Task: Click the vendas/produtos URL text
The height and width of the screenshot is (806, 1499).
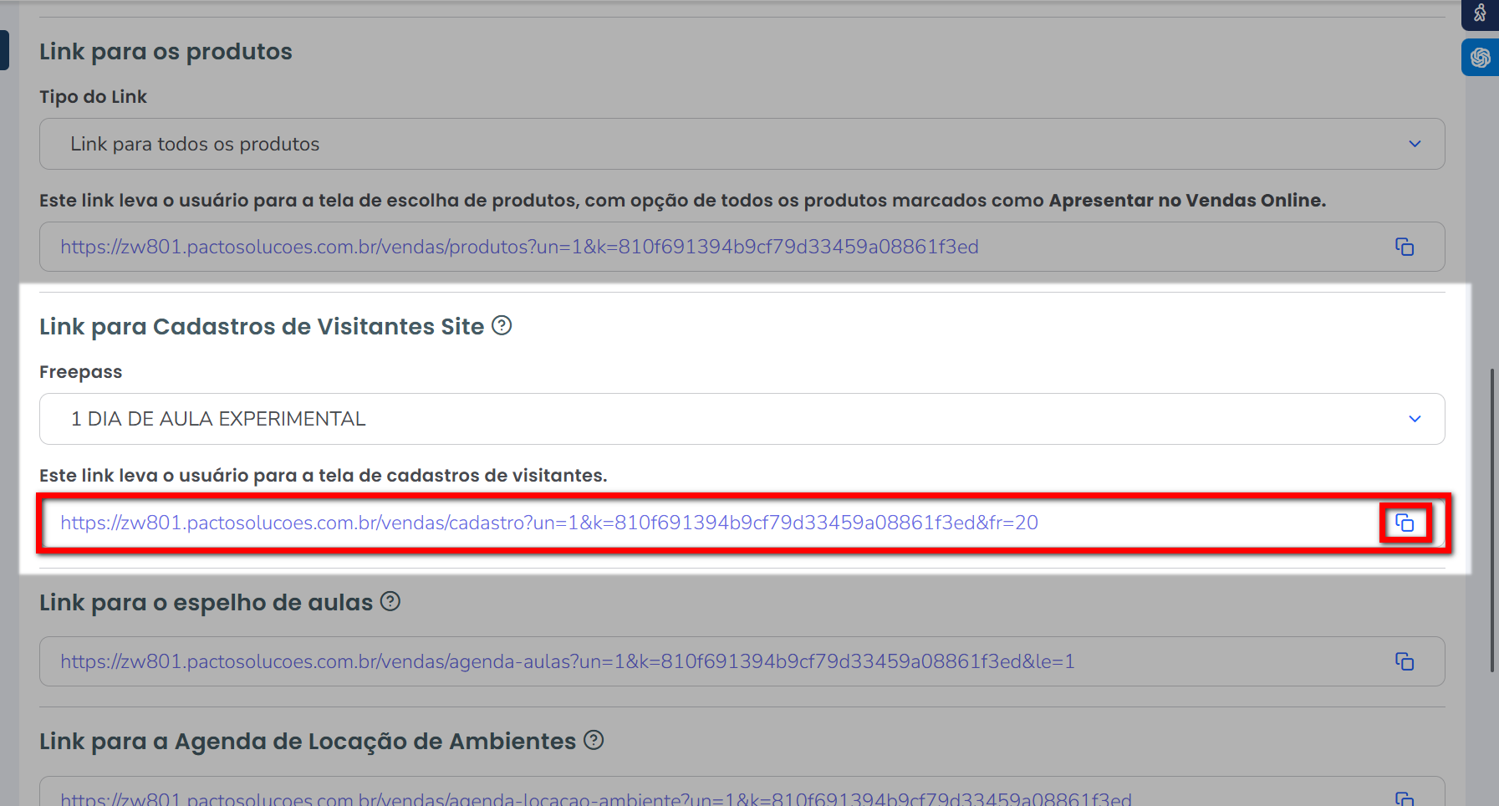Action: 519,247
